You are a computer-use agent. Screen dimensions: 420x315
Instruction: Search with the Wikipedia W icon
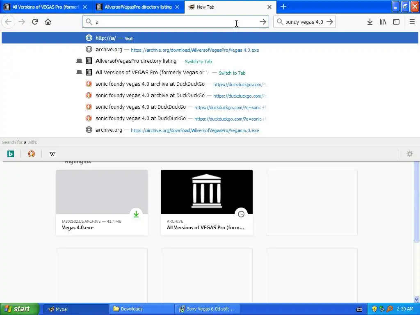pyautogui.click(x=52, y=154)
